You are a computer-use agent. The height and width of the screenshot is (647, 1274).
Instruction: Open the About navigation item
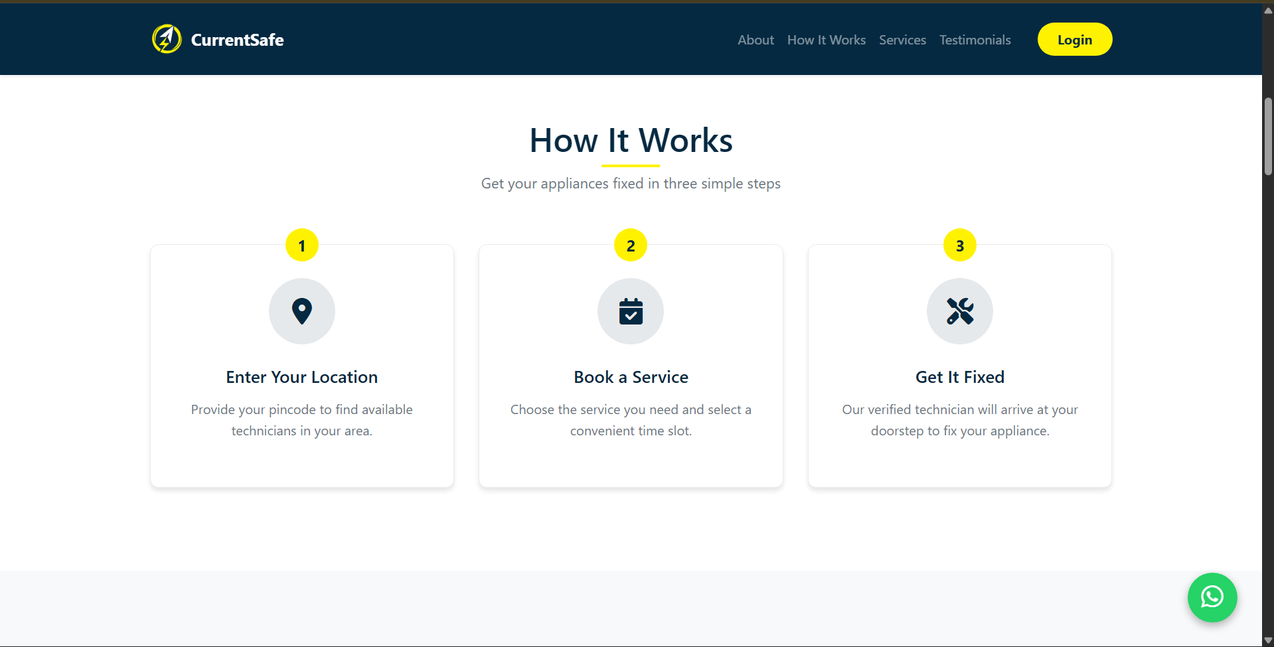click(755, 40)
